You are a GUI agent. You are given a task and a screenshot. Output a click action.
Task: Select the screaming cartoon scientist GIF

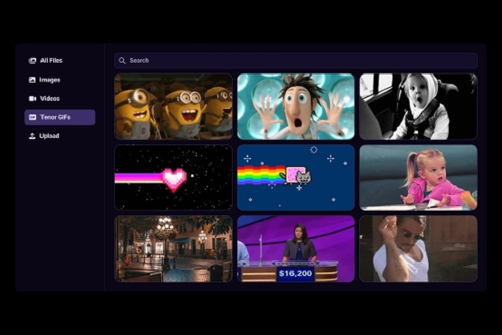pos(296,106)
